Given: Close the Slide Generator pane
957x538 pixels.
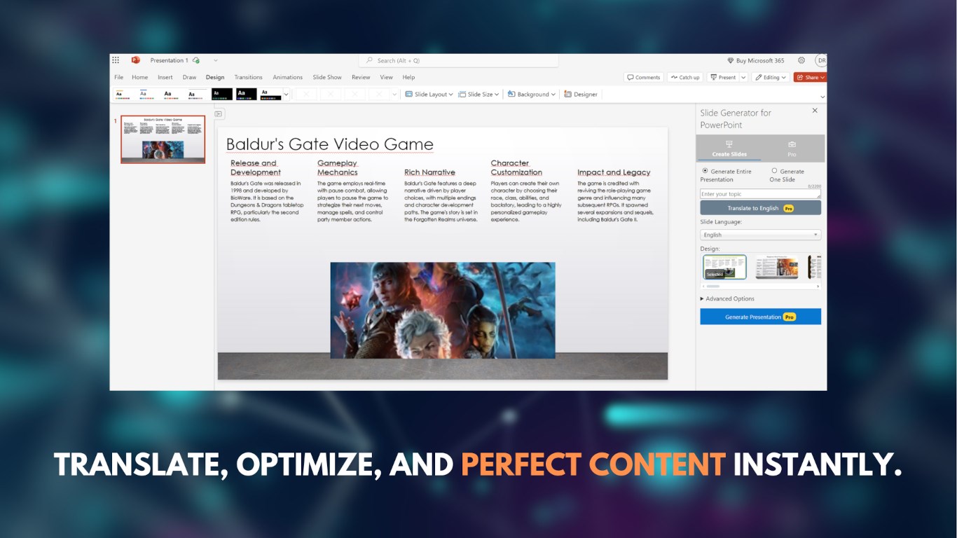Looking at the screenshot, I should pos(815,111).
